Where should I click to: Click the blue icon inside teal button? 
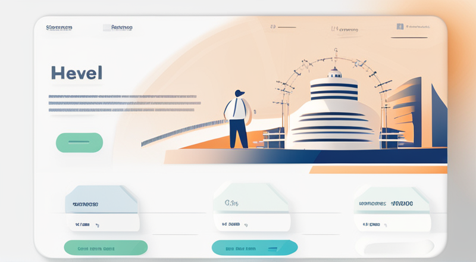(273, 249)
